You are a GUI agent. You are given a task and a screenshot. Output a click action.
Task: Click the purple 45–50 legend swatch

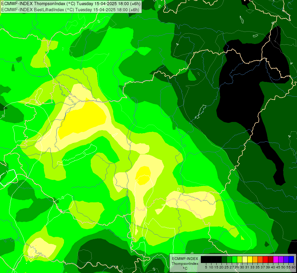click(x=281, y=259)
